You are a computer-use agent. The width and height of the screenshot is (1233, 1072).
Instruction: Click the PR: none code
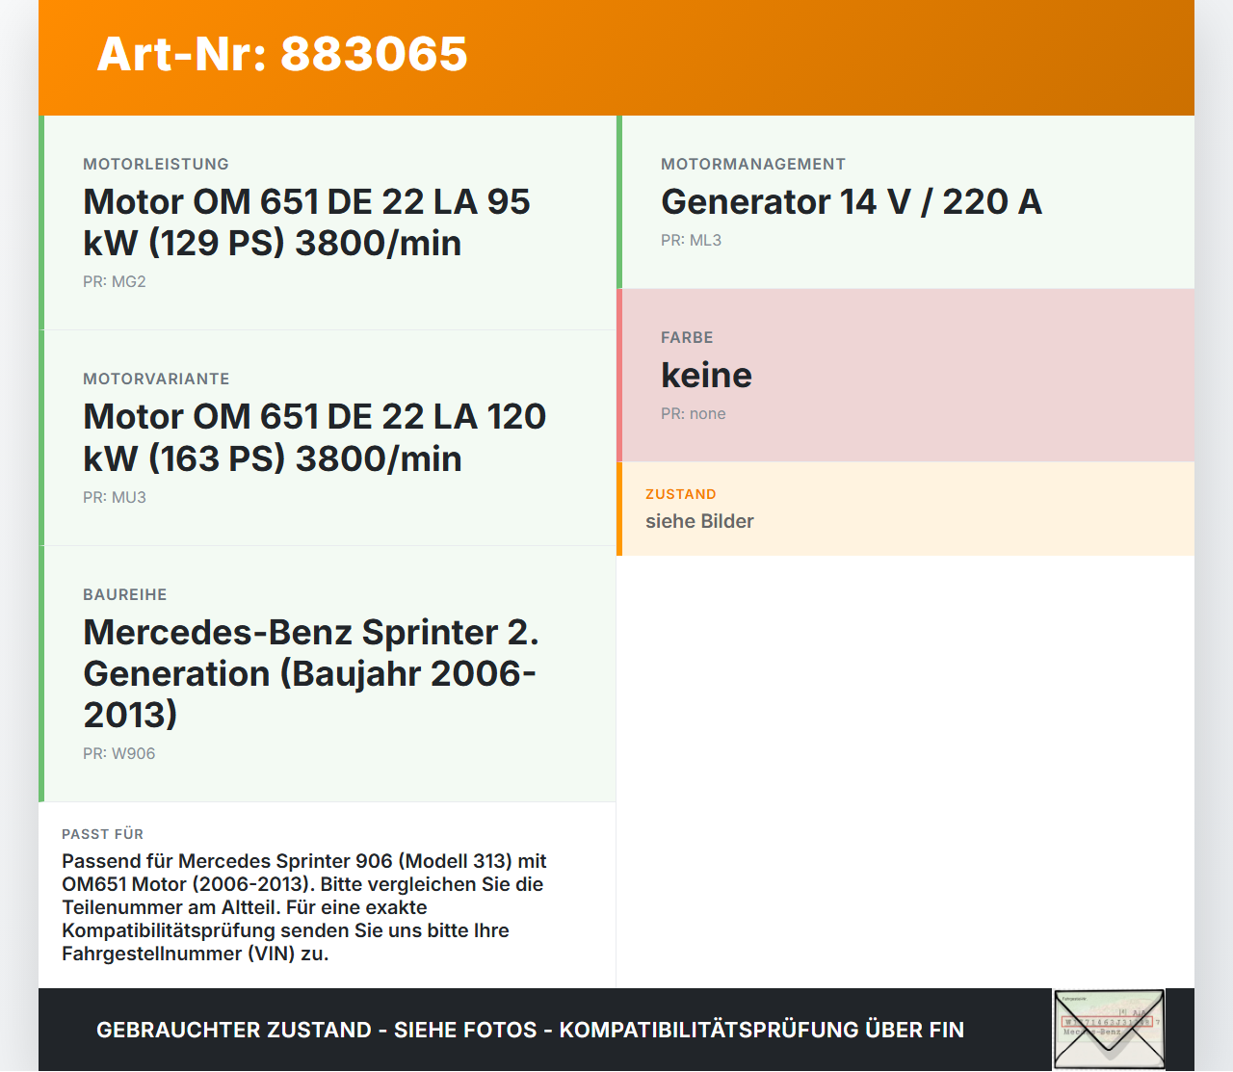(694, 413)
